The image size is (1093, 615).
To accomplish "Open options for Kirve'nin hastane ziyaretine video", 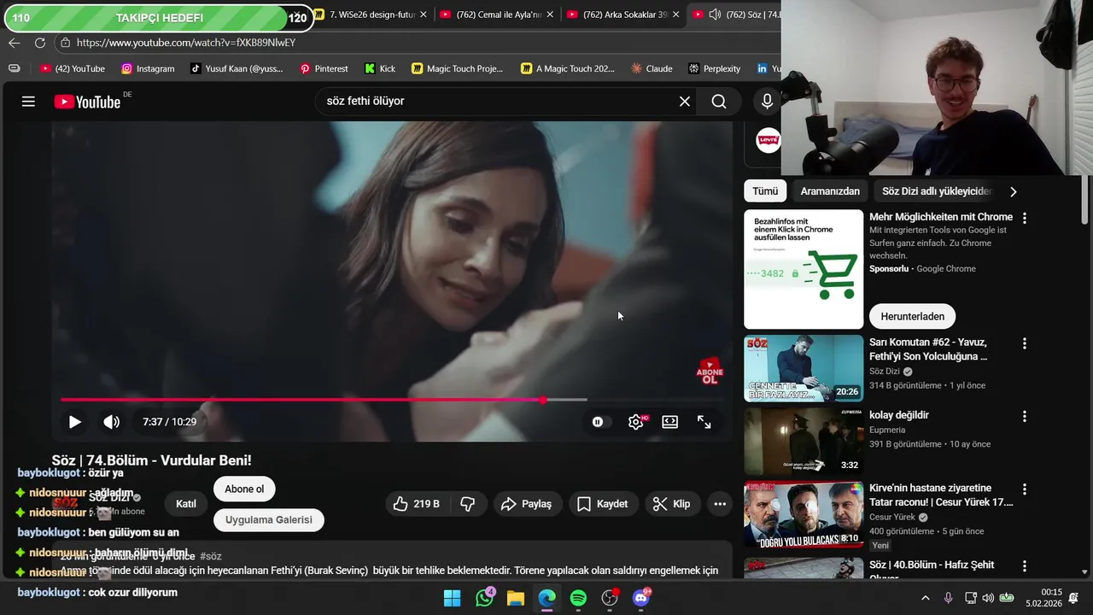I will pos(1025,489).
